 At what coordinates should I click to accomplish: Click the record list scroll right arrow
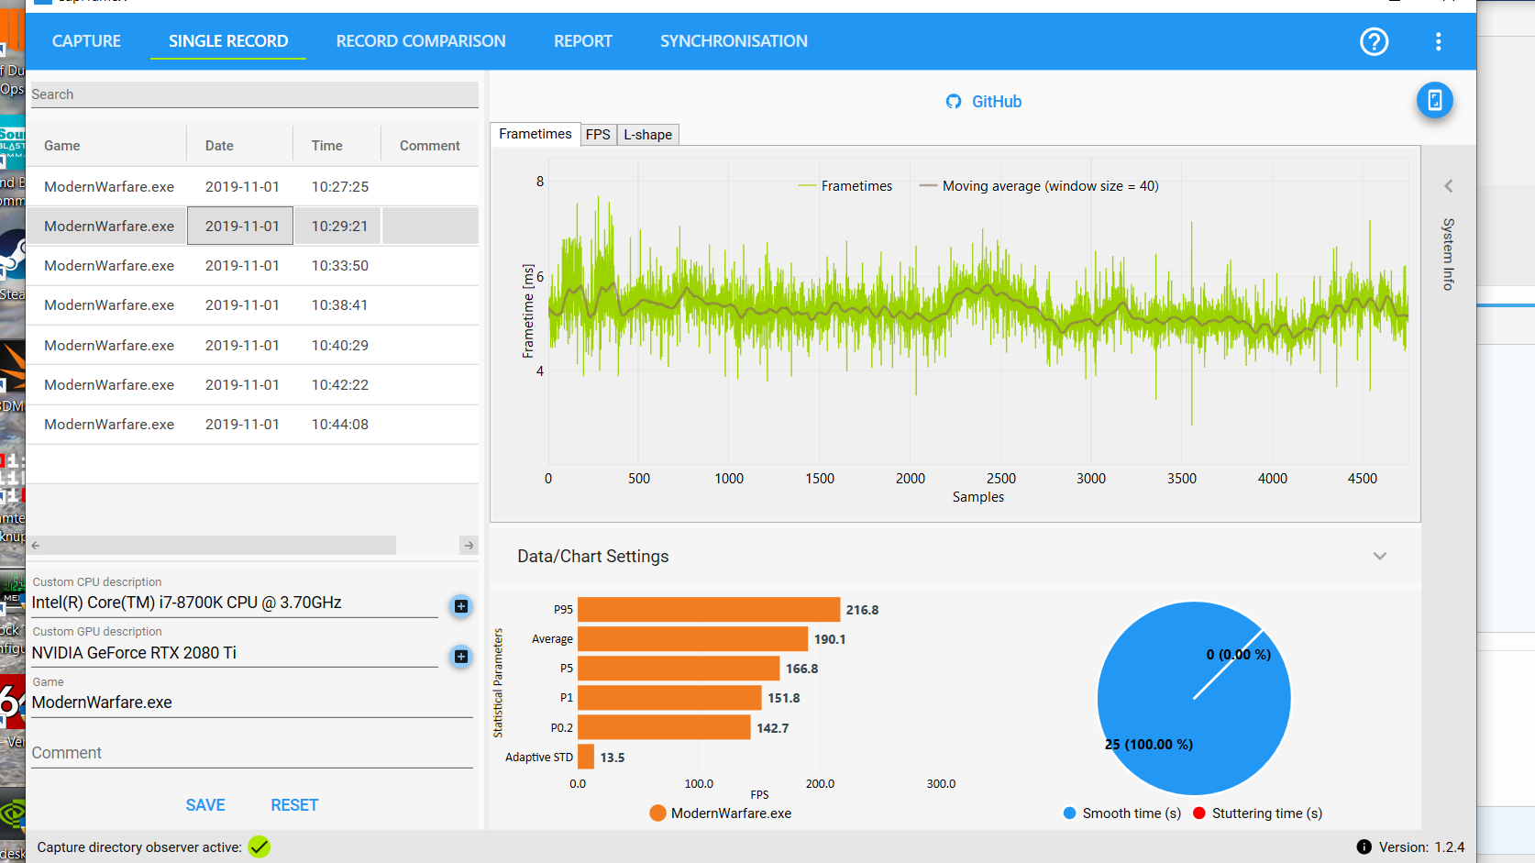[469, 545]
